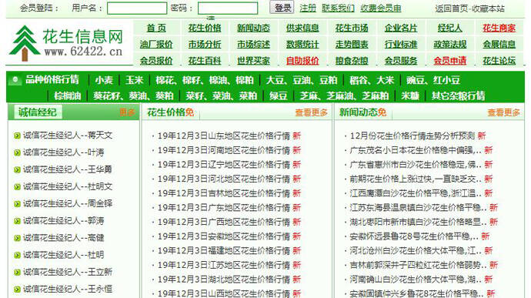531x298 pixels.
Task: Click 查看更多 in 花生价格 panel
Action: (311, 112)
